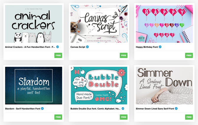Screen dimensions: 198x125
Task: Open the Canvas Script preview image
Action: click(99, 24)
